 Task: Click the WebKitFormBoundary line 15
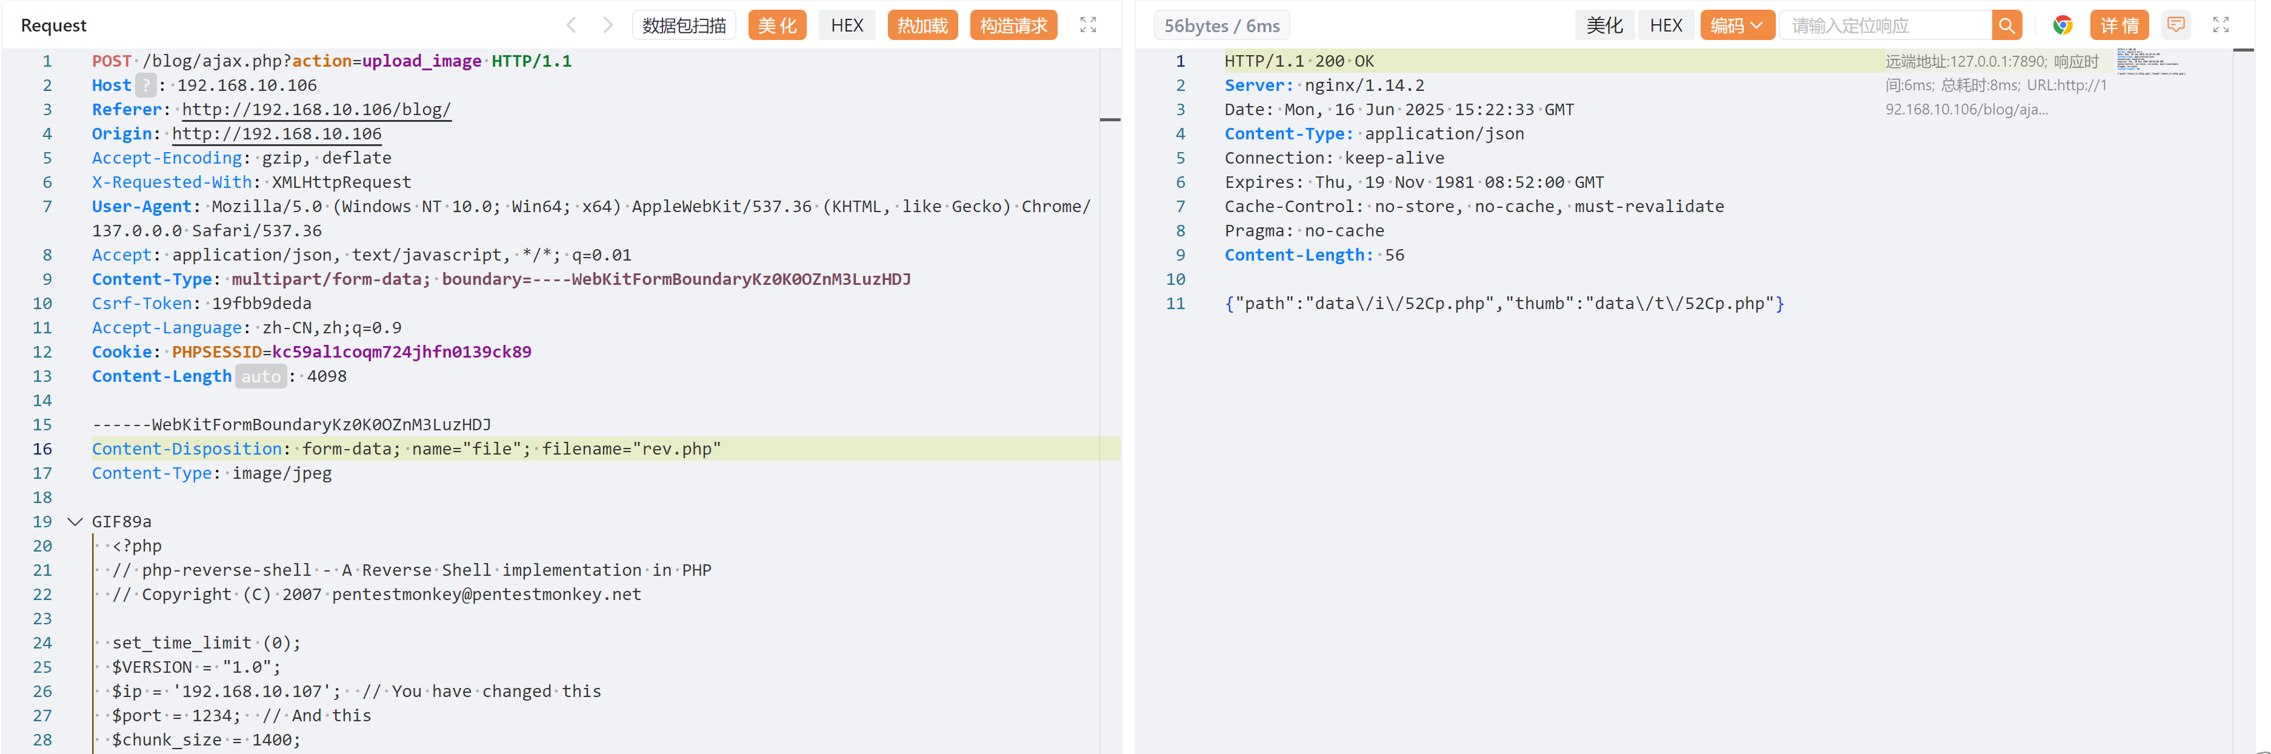pyautogui.click(x=292, y=425)
